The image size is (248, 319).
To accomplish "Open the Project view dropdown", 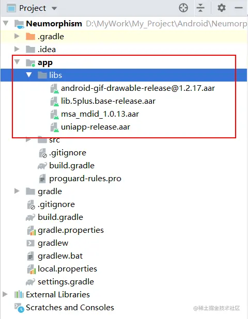I will tap(54, 9).
